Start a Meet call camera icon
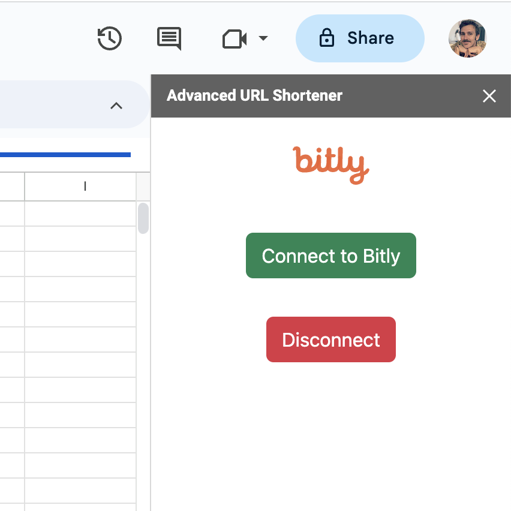The width and height of the screenshot is (511, 511). point(235,40)
